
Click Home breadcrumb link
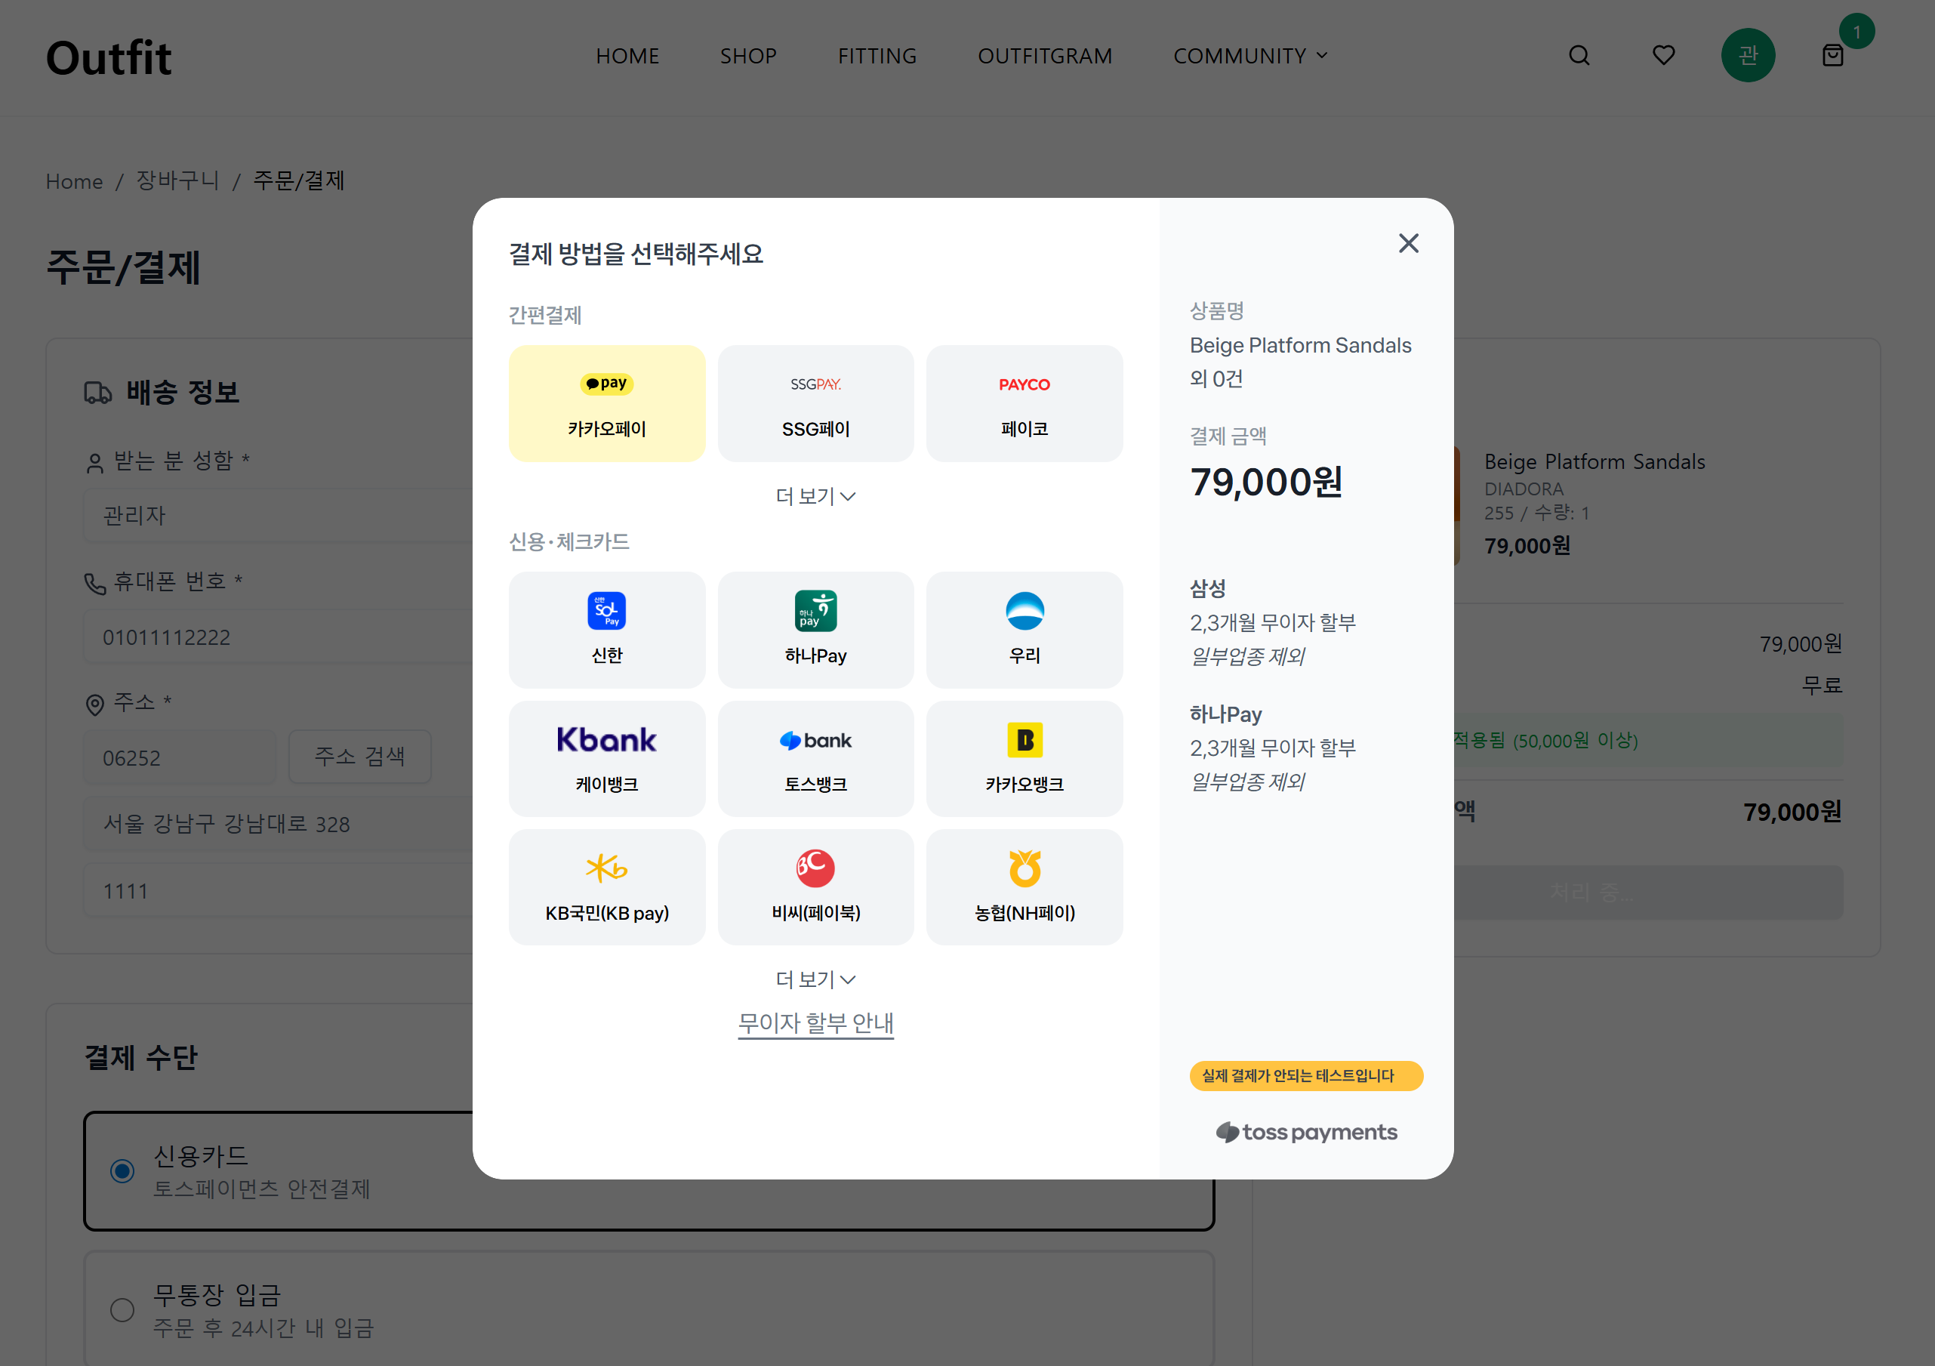(74, 181)
